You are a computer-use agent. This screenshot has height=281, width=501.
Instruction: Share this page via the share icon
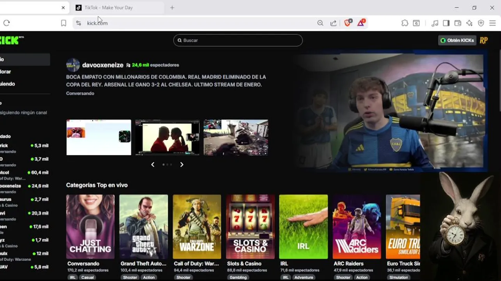pos(333,23)
